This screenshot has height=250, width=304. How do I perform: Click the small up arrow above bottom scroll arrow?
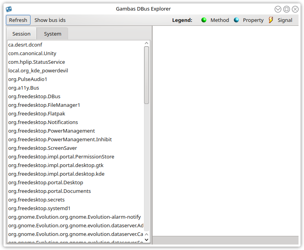(x=147, y=234)
